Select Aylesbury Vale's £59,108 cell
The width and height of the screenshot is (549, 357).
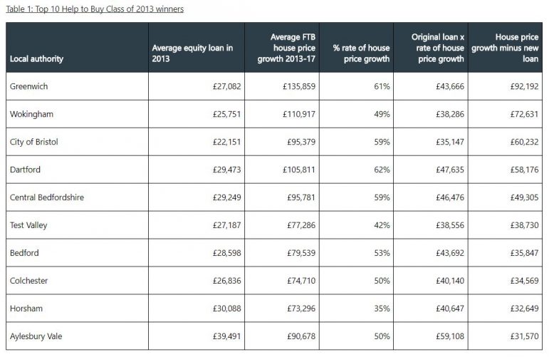pos(450,336)
